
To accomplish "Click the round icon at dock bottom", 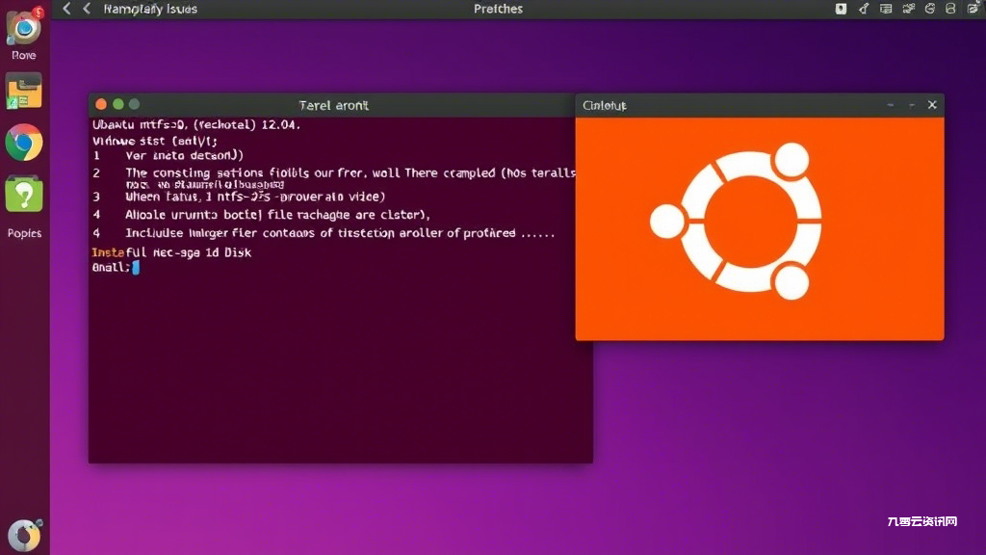I will [24, 536].
